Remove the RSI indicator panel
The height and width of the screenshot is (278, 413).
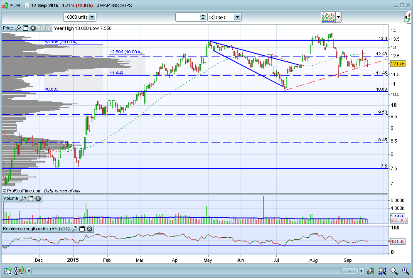[90, 229]
